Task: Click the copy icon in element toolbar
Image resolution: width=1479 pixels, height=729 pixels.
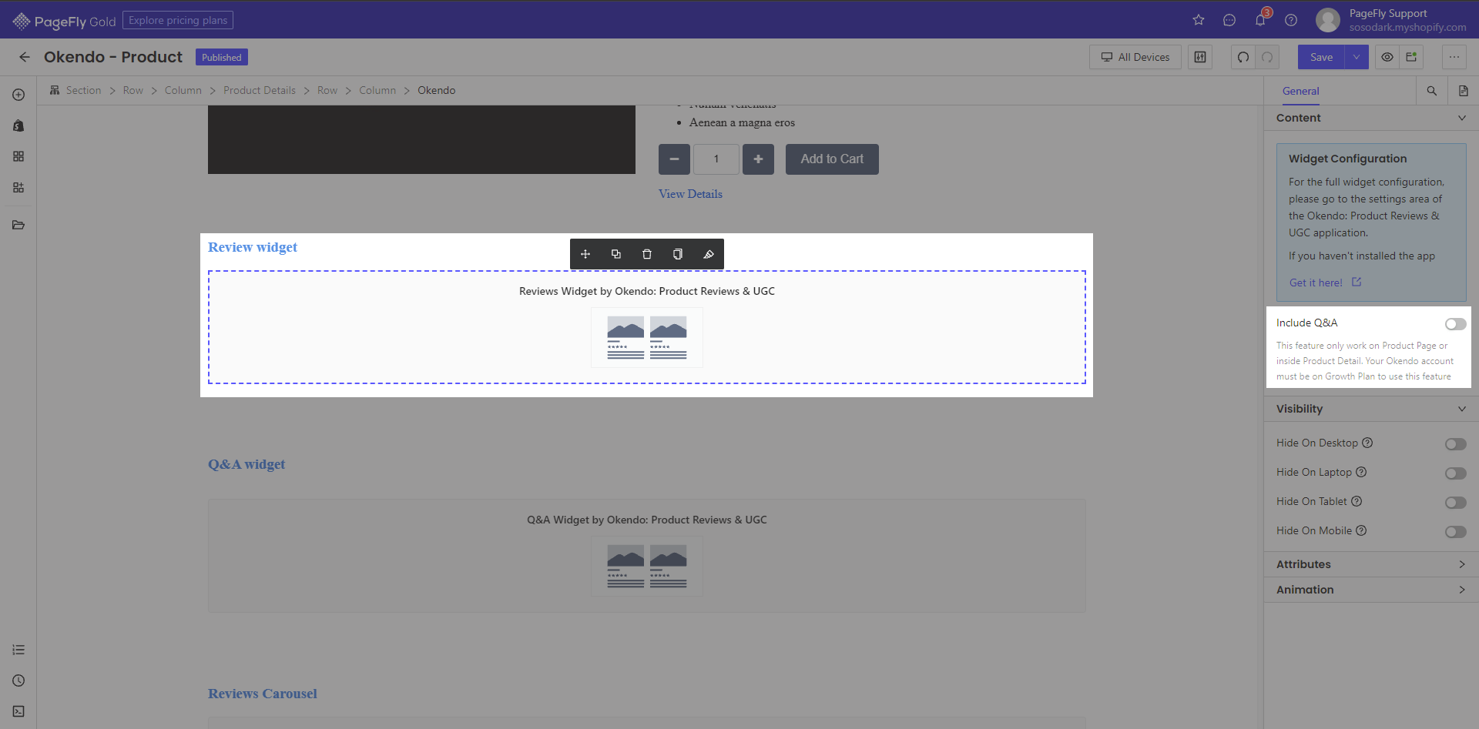Action: click(678, 254)
